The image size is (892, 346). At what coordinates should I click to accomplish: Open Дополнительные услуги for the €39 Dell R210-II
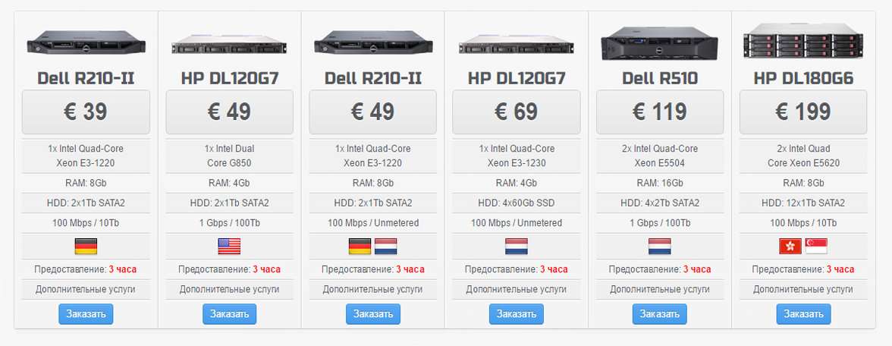tap(85, 289)
